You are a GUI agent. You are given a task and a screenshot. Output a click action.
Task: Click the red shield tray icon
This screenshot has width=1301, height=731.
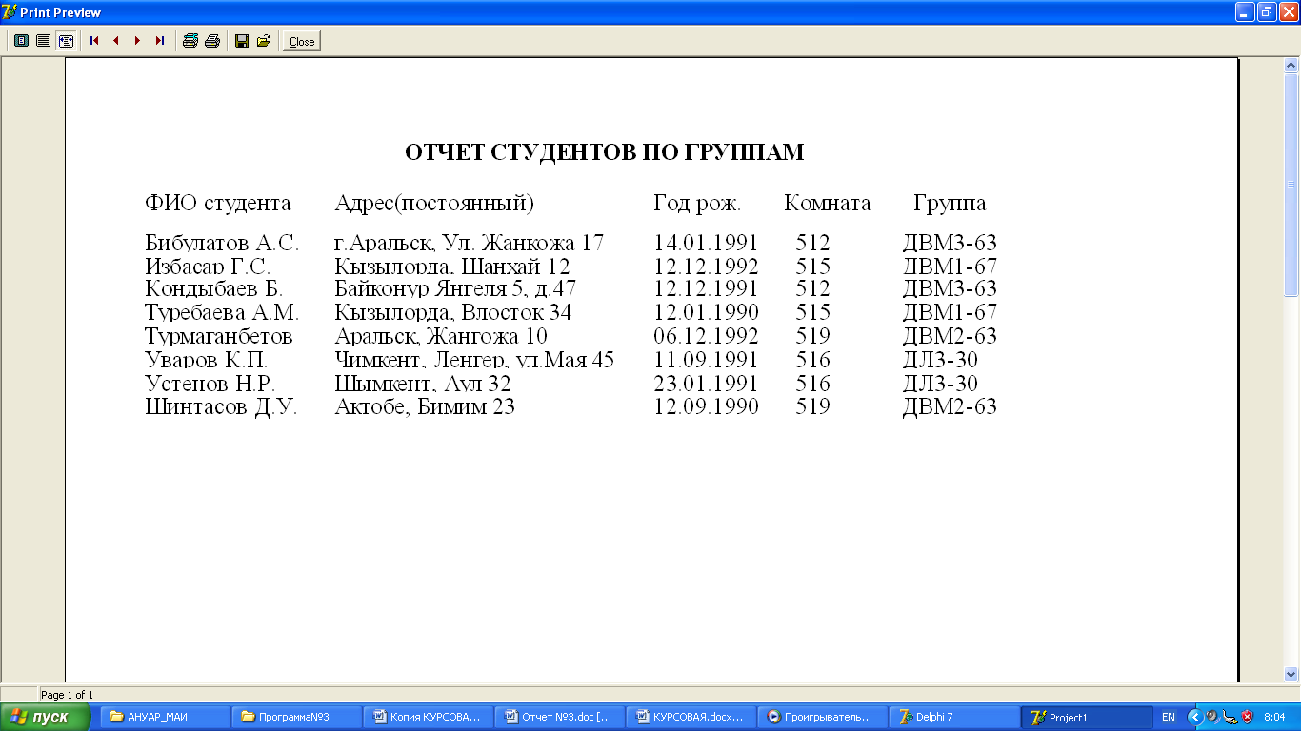coord(1247,717)
